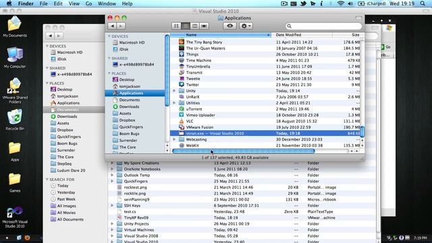Click the Vimeo Uploader icon
Screen dimensions: 432x243
[x=182, y=115]
